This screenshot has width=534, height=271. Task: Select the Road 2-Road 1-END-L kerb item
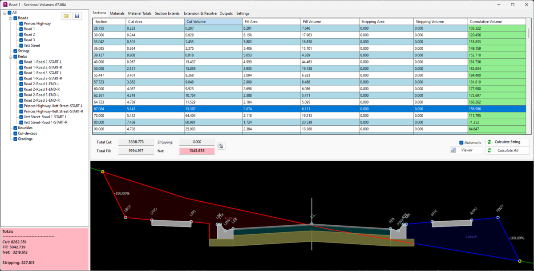[42, 84]
